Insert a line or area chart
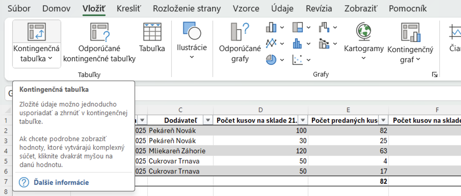 click(x=271, y=43)
